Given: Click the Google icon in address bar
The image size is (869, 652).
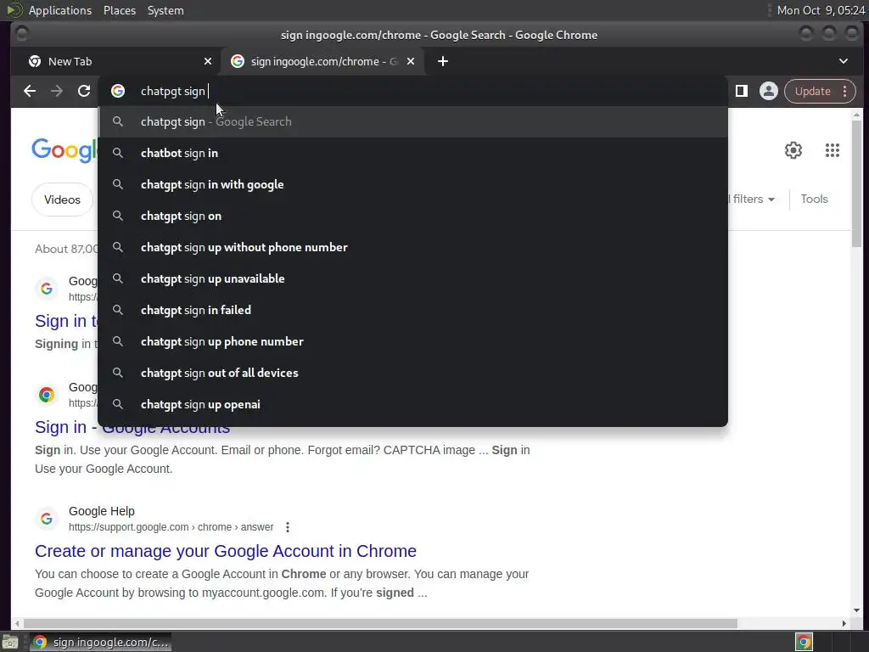Looking at the screenshot, I should [117, 91].
